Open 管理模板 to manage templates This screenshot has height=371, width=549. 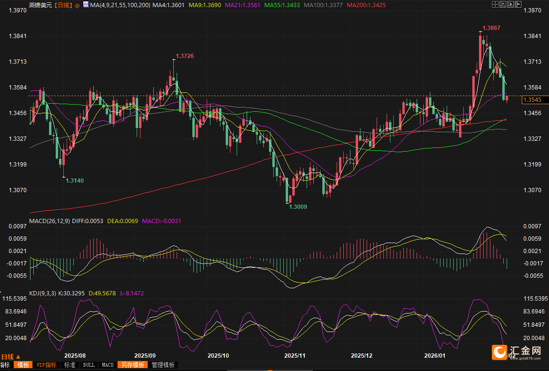pyautogui.click(x=162, y=365)
